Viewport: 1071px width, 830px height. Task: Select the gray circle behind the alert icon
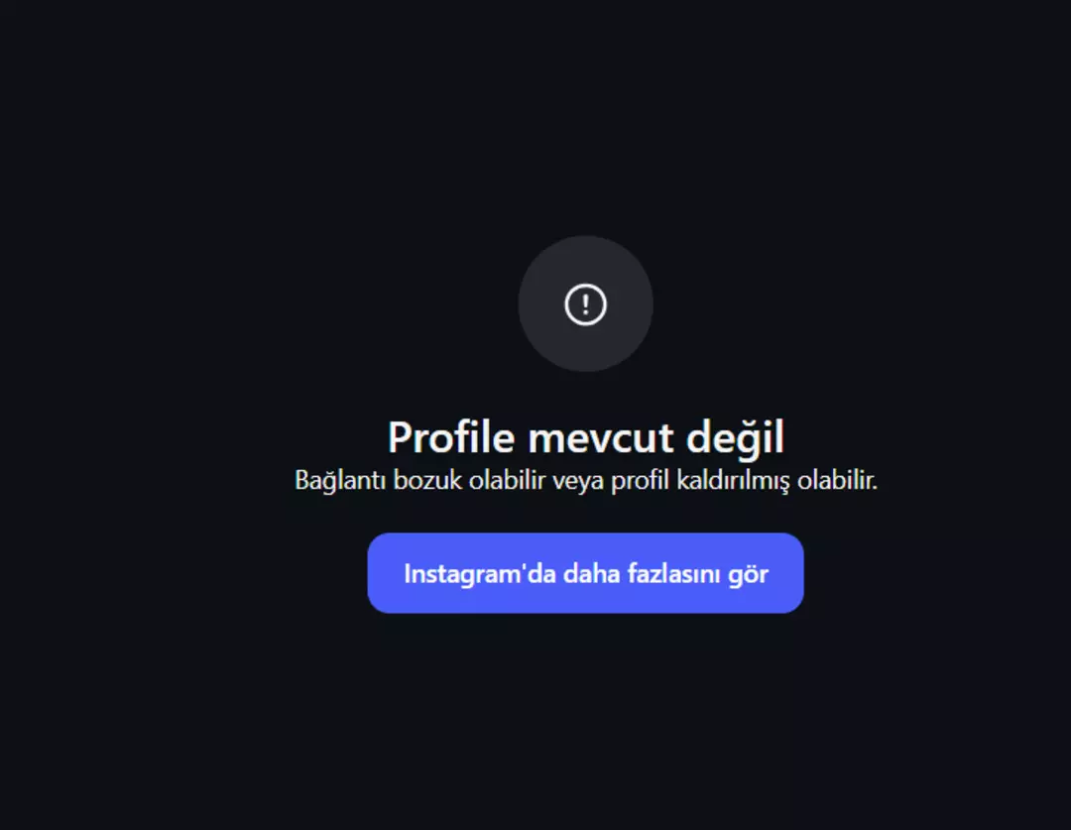tap(585, 304)
